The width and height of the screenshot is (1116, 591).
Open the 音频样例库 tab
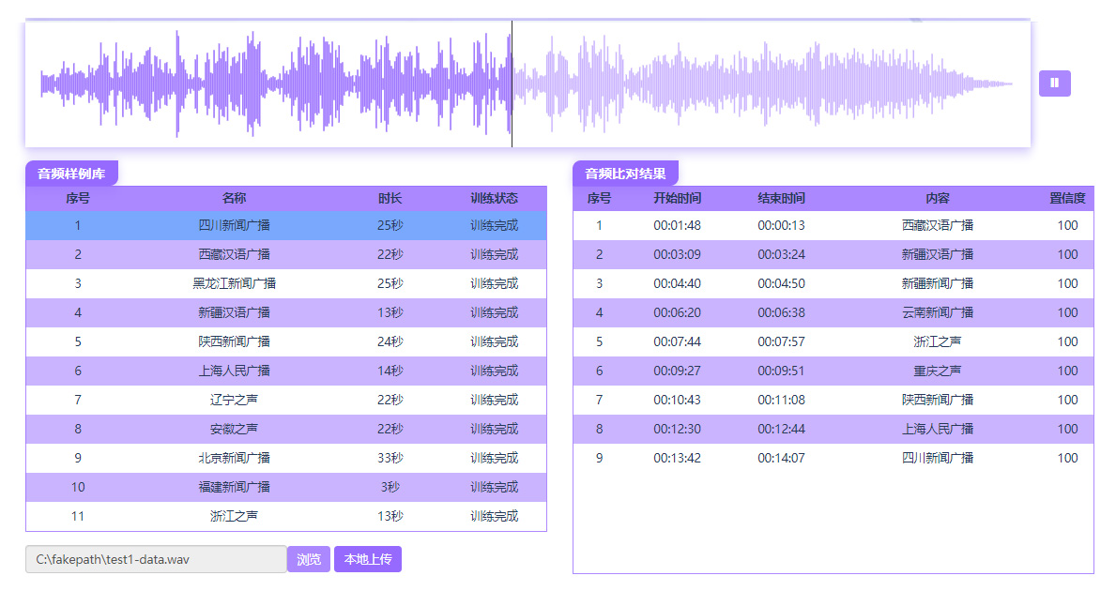point(71,174)
